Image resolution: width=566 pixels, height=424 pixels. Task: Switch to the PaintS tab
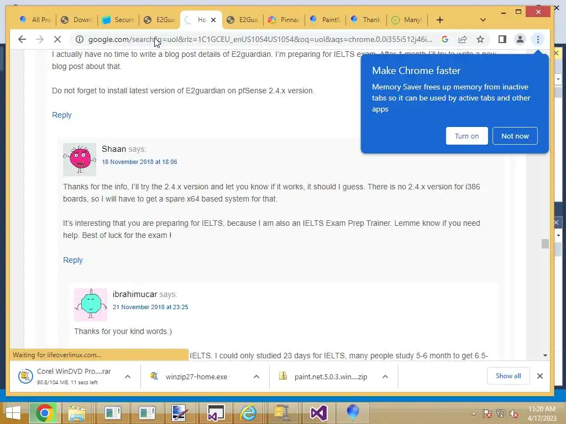(325, 20)
